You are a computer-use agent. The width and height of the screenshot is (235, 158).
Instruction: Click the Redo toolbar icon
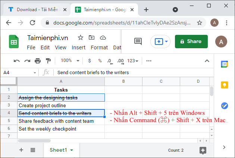27,61
